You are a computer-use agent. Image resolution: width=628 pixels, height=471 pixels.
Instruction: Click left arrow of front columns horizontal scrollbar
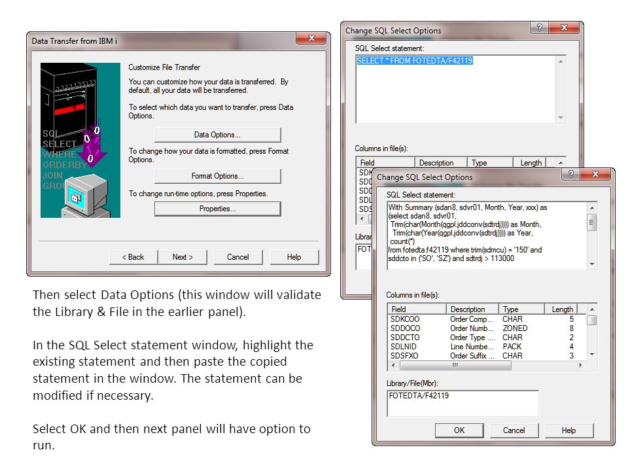pyautogui.click(x=393, y=365)
